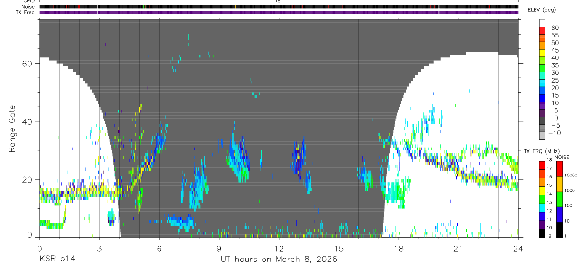Click the '55' label on the ELEV legend
This screenshot has height=269, width=583.
pyautogui.click(x=555, y=35)
